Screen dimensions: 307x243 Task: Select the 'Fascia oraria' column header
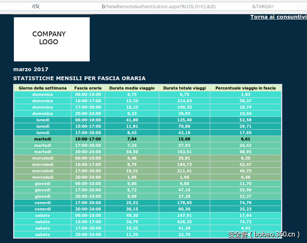[88, 88]
